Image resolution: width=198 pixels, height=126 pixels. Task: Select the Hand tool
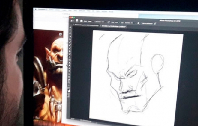pos(69,80)
